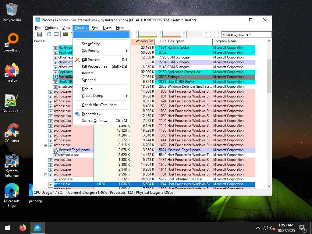Viewport: 312px width, 234px height.
Task: Sort by the PID column header
Action: pyautogui.click(x=161, y=41)
